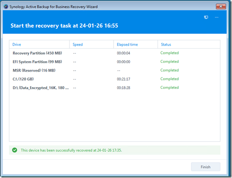This screenshot has width=232, height=178.
Task: Select the MSR (Reserved) (16 MB) row
Action: (x=114, y=70)
